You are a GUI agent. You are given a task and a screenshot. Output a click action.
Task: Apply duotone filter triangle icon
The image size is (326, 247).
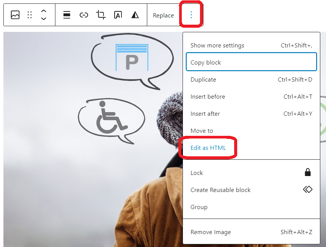tap(135, 15)
